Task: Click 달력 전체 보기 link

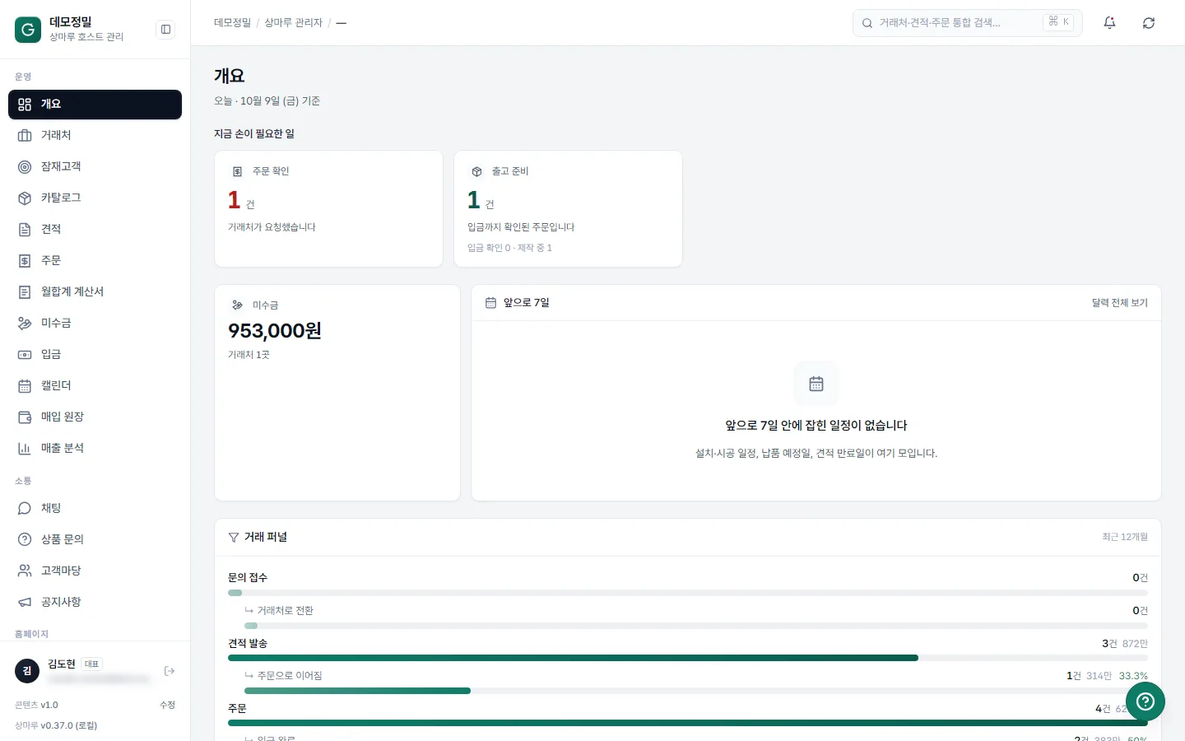Action: coord(1119,303)
